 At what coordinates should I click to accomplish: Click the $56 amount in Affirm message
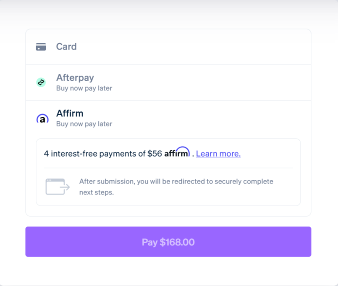[x=155, y=154]
